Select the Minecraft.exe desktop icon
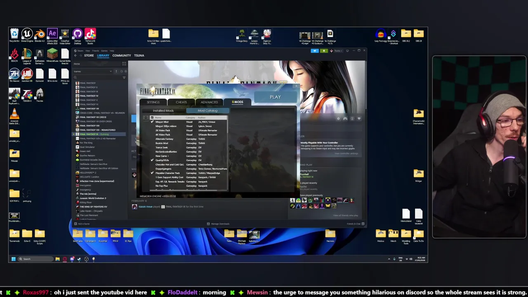Screen dimensions: 528x297 click(x=52, y=54)
